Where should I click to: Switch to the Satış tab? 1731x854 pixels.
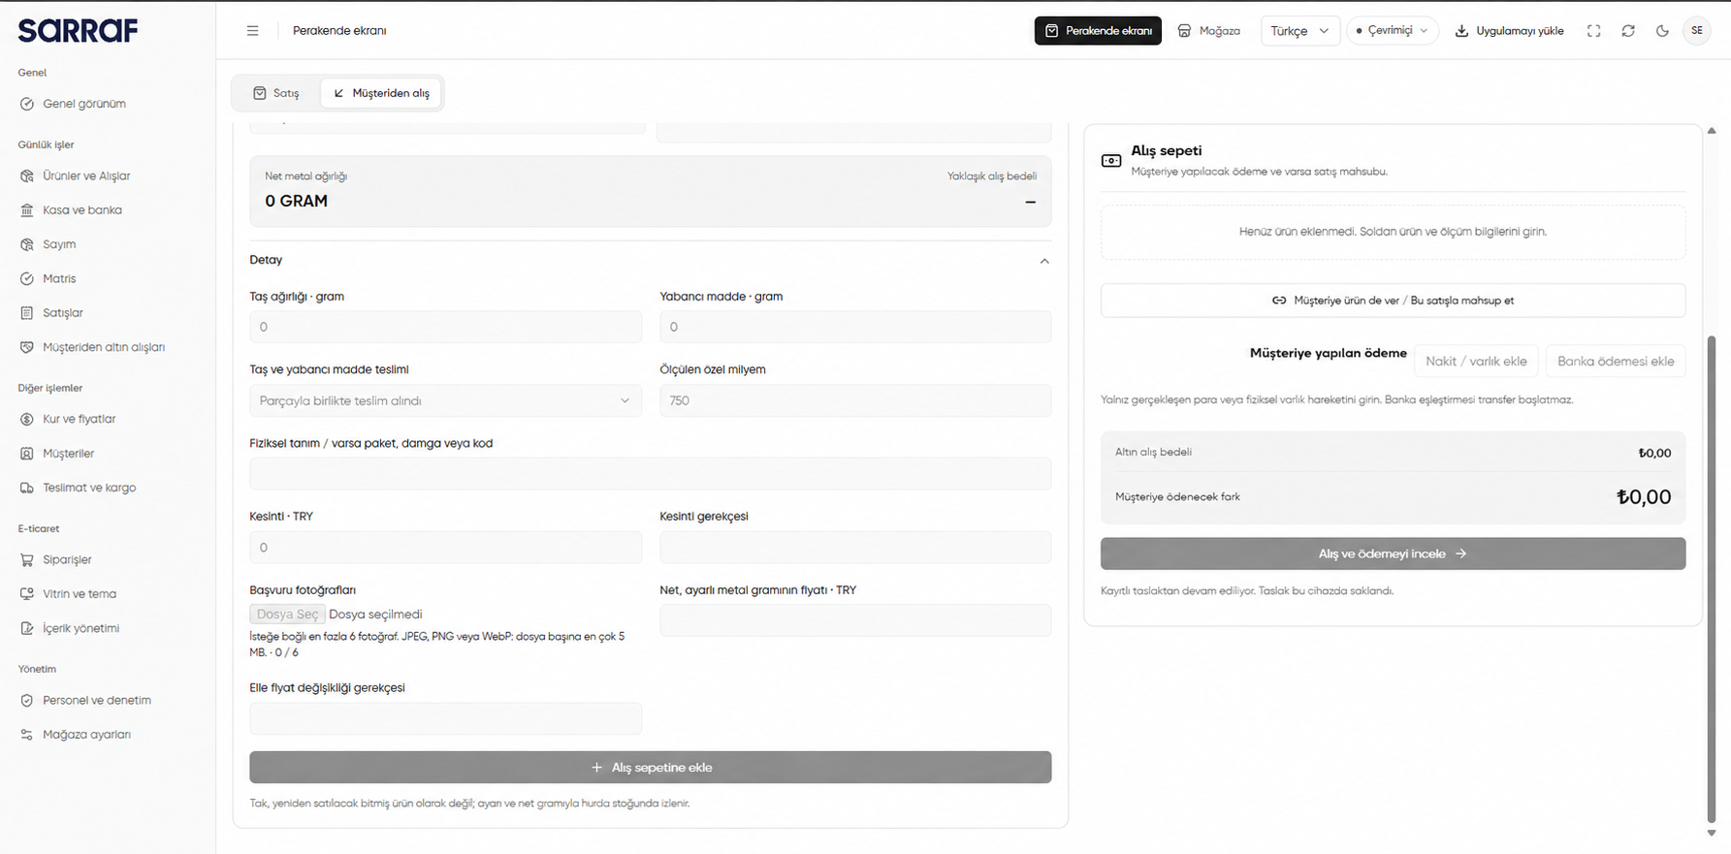(x=276, y=93)
